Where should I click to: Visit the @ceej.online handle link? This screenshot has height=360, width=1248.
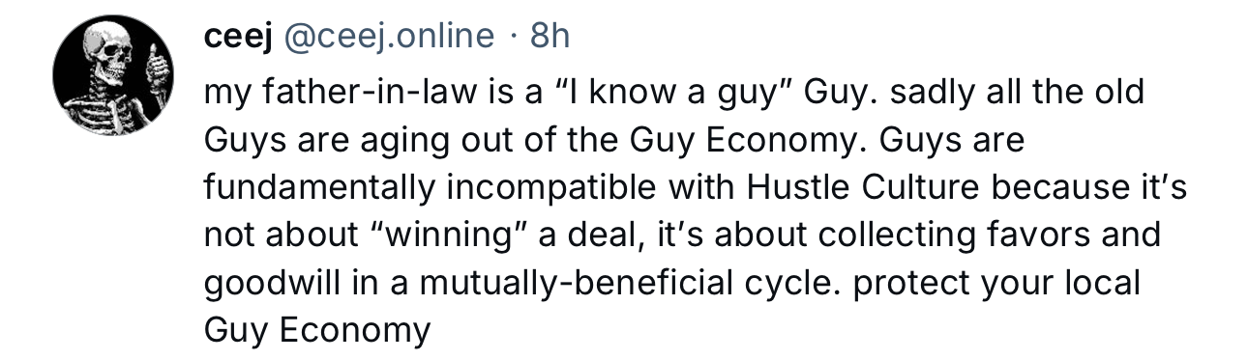388,37
